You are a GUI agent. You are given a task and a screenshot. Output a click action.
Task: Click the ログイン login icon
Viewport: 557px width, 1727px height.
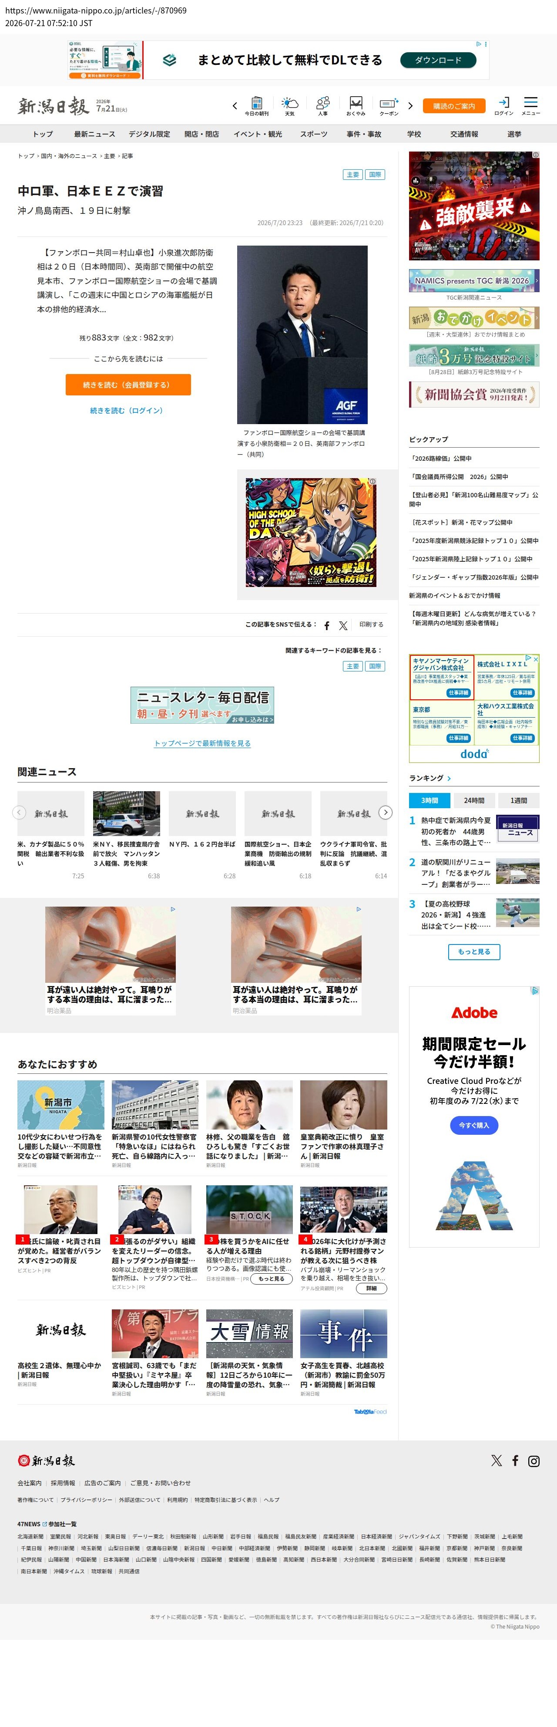point(503,106)
